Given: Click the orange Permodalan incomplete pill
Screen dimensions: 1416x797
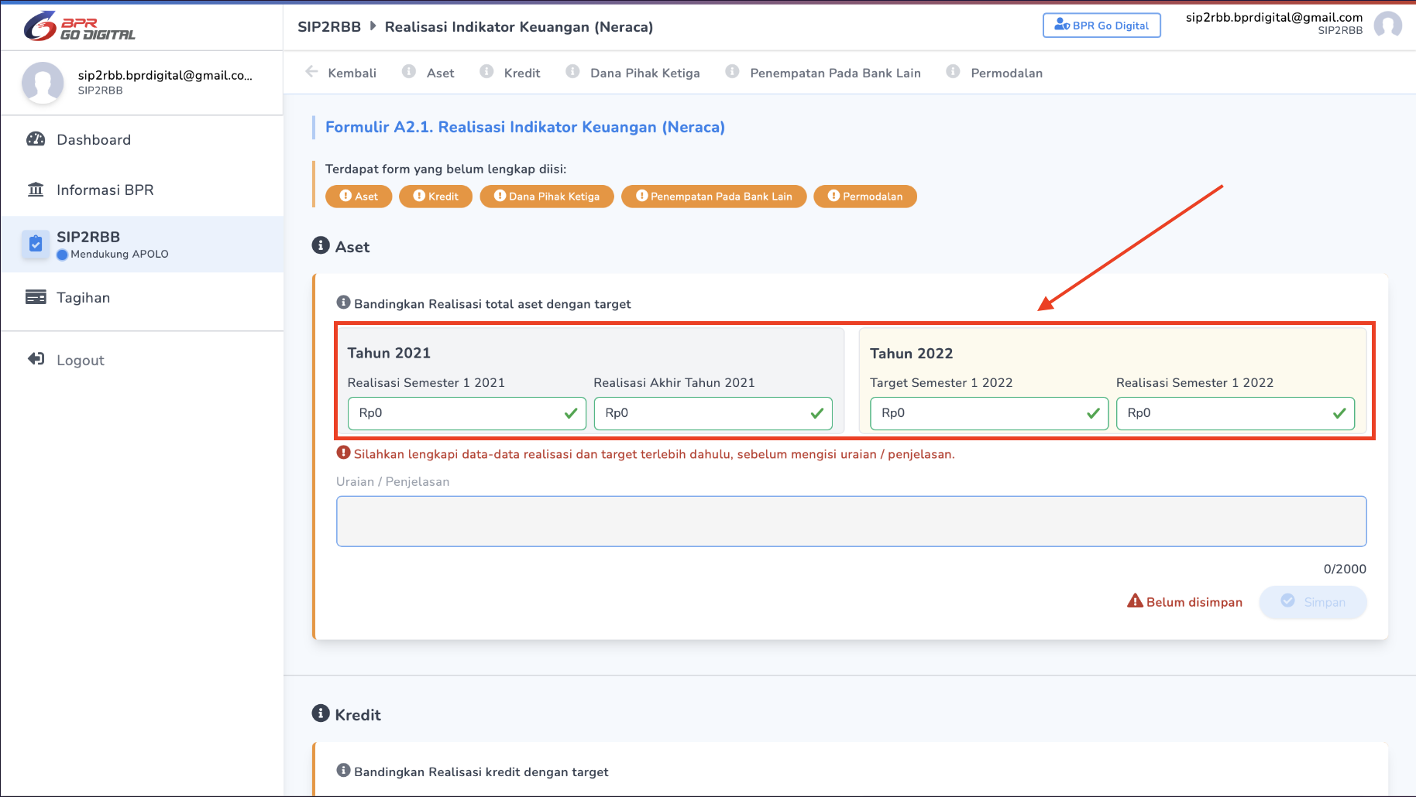Looking at the screenshot, I should tap(865, 197).
